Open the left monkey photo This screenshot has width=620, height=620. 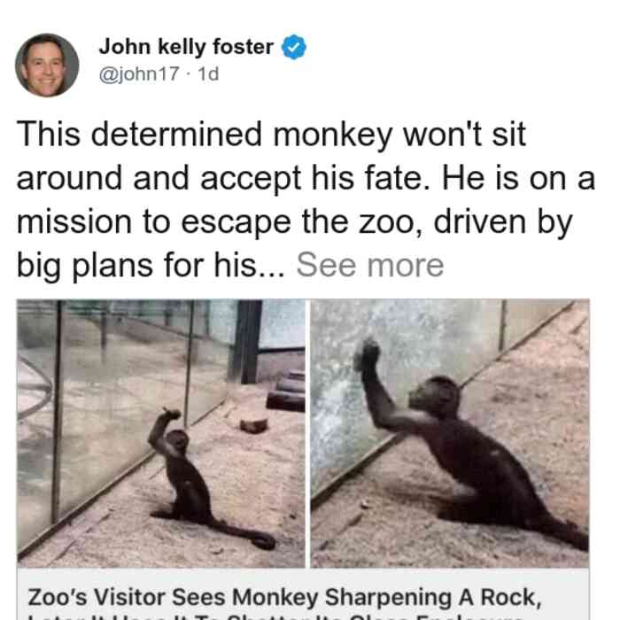(161, 433)
